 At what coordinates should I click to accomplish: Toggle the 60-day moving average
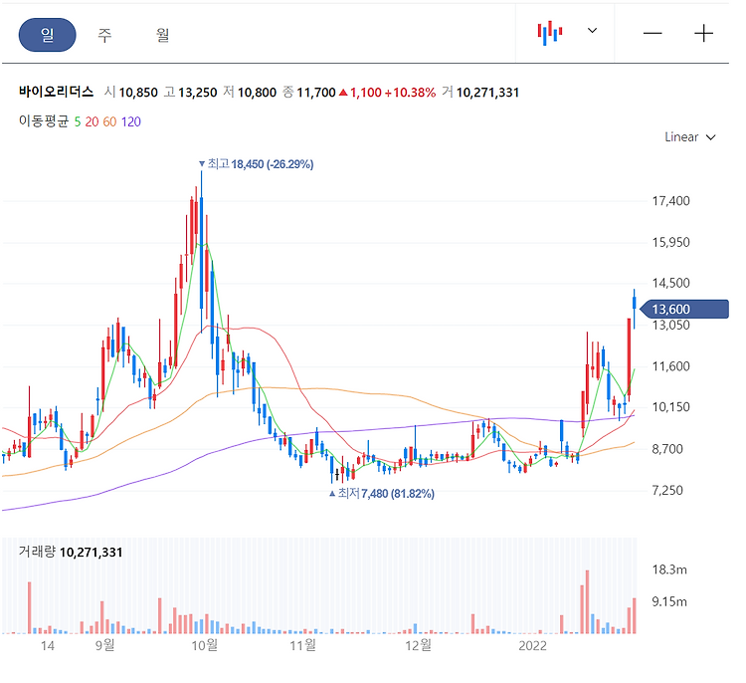point(109,121)
